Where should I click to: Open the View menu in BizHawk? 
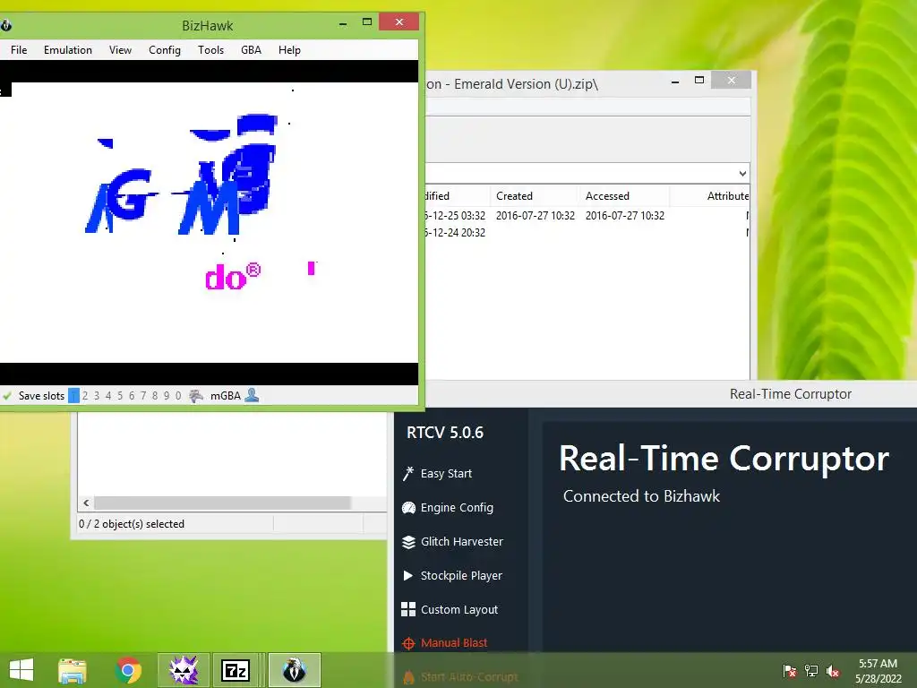point(120,50)
